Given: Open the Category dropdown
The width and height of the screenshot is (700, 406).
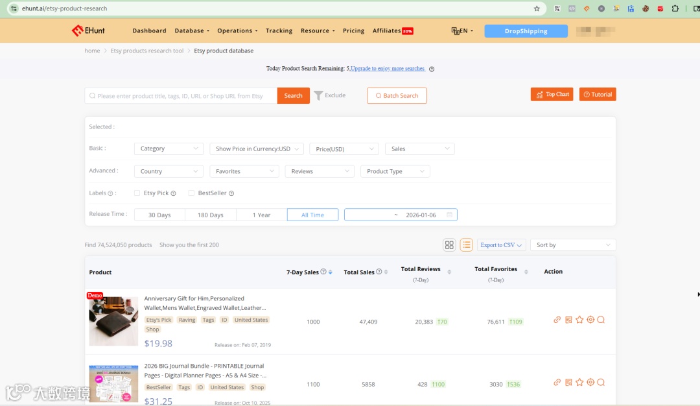Looking at the screenshot, I should point(169,149).
